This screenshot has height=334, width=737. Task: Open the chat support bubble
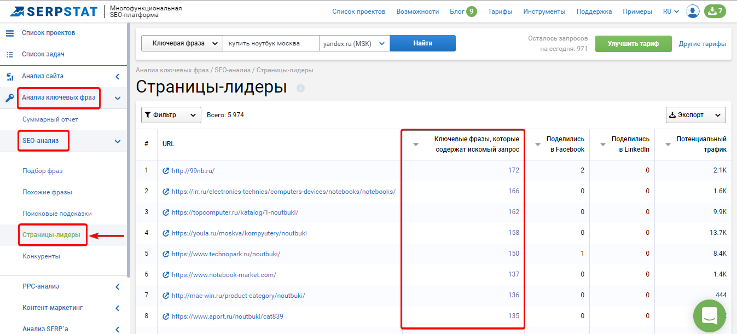pyautogui.click(x=709, y=316)
